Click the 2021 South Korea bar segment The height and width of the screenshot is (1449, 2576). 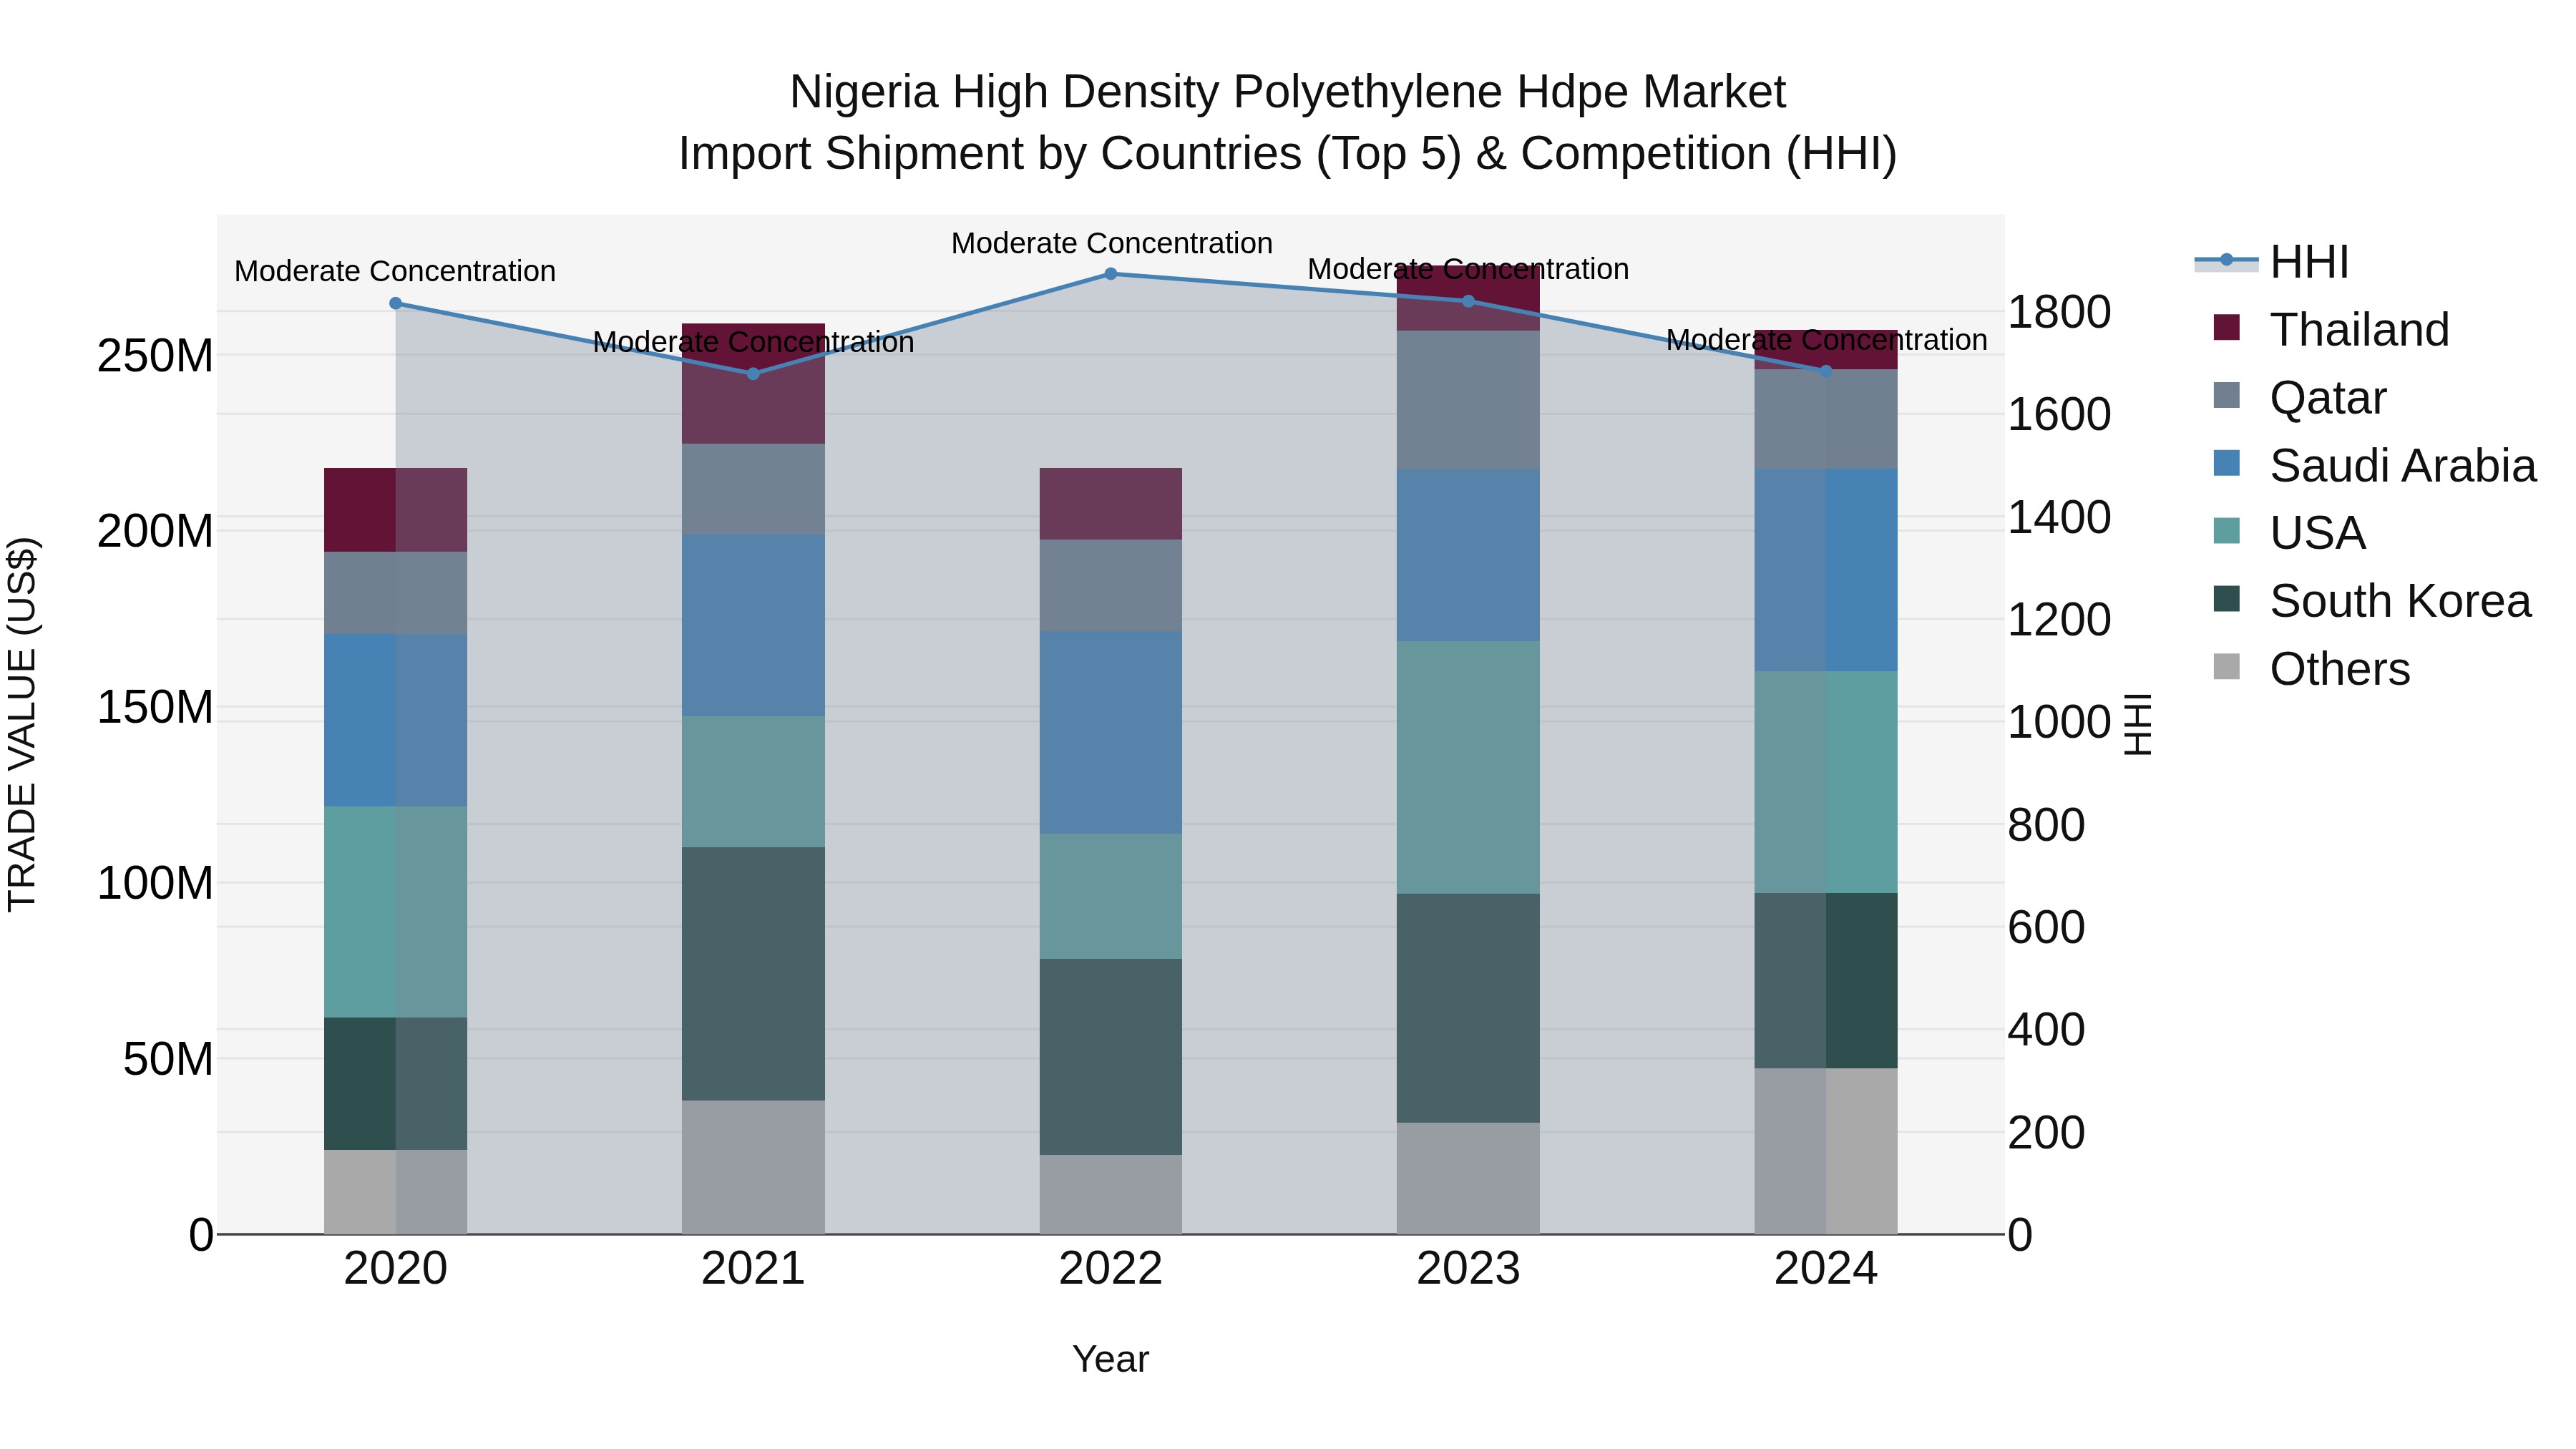point(753,974)
